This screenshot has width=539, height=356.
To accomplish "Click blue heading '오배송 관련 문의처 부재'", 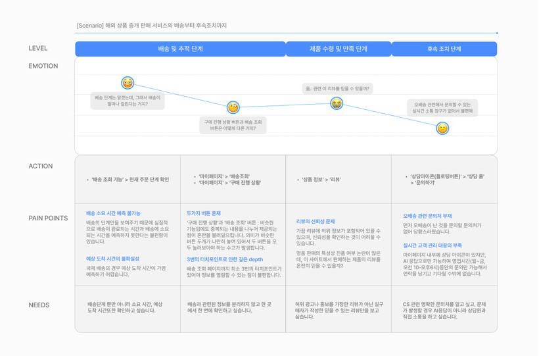I will tap(427, 216).
